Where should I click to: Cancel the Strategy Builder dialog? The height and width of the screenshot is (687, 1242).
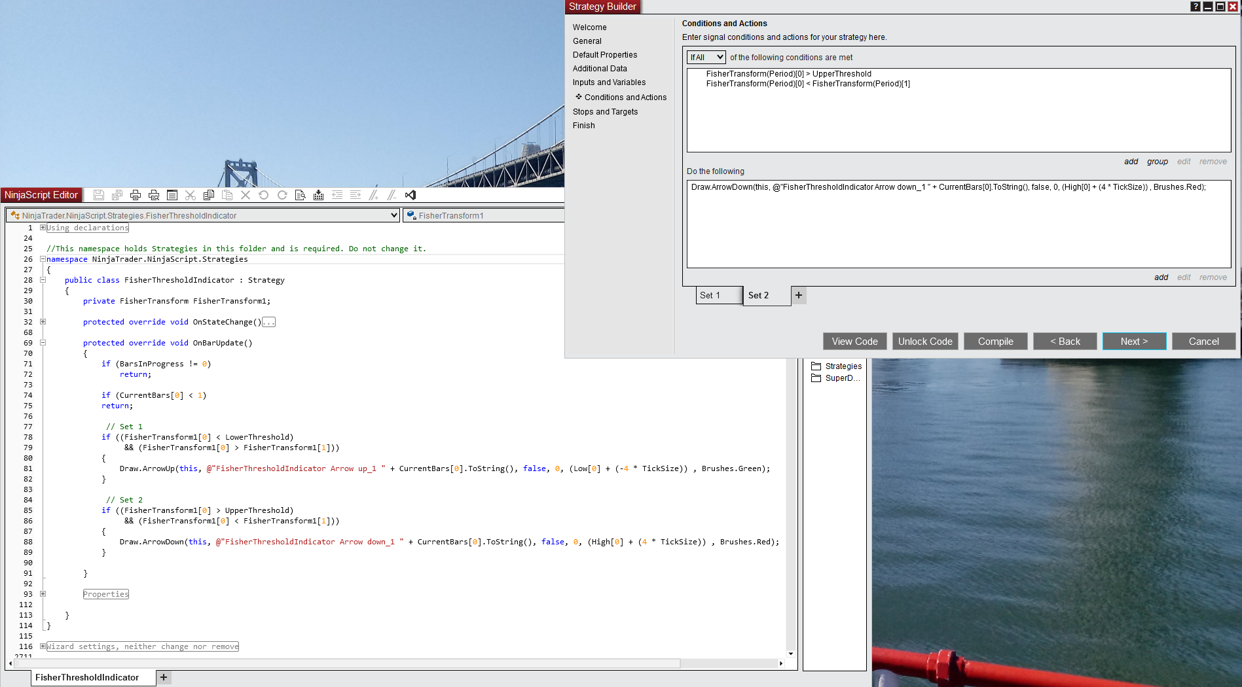[x=1203, y=342]
